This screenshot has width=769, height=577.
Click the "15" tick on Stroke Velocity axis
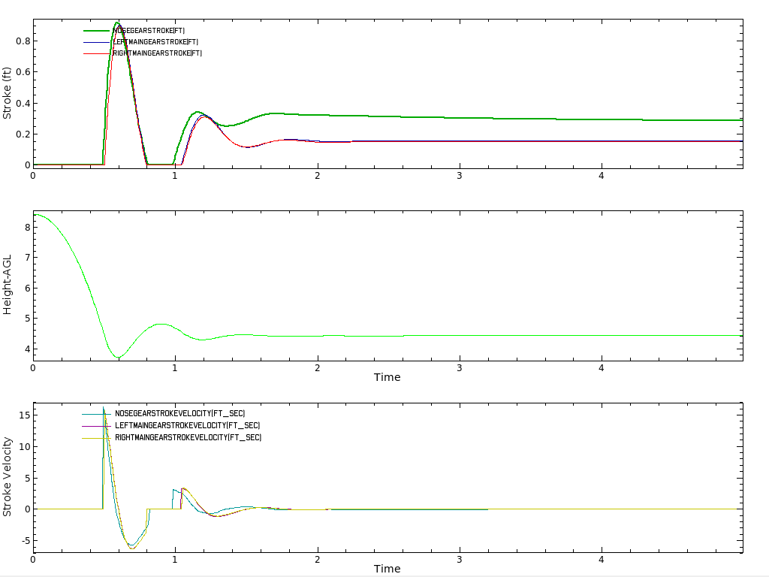pyautogui.click(x=25, y=415)
